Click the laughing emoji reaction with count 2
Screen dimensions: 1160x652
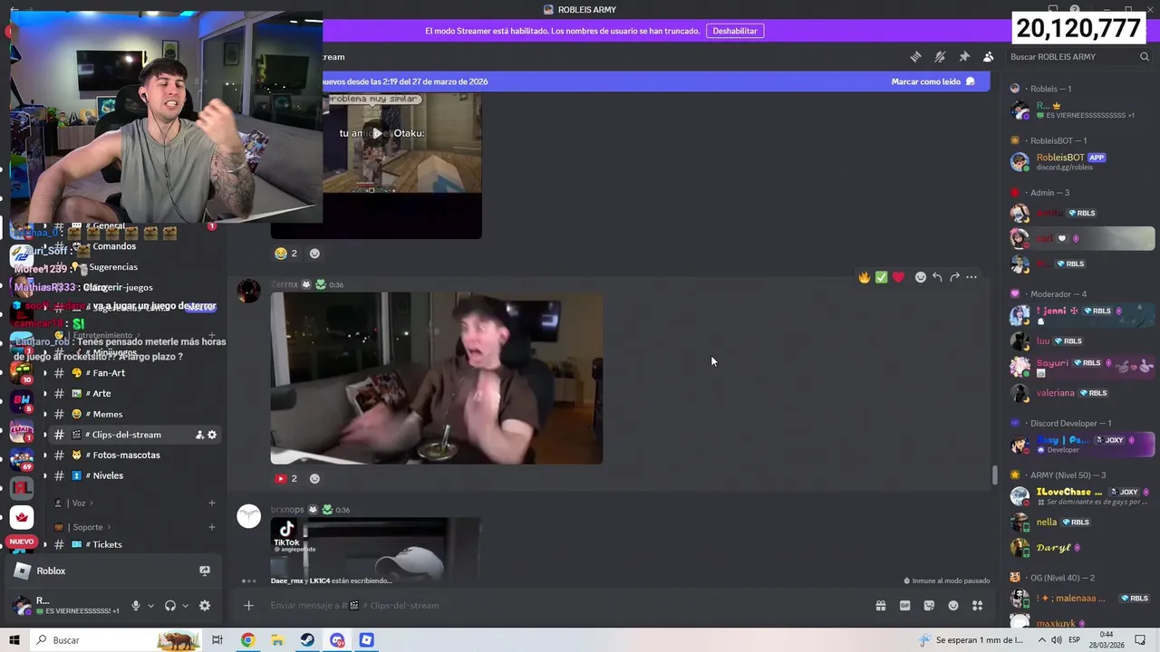286,254
